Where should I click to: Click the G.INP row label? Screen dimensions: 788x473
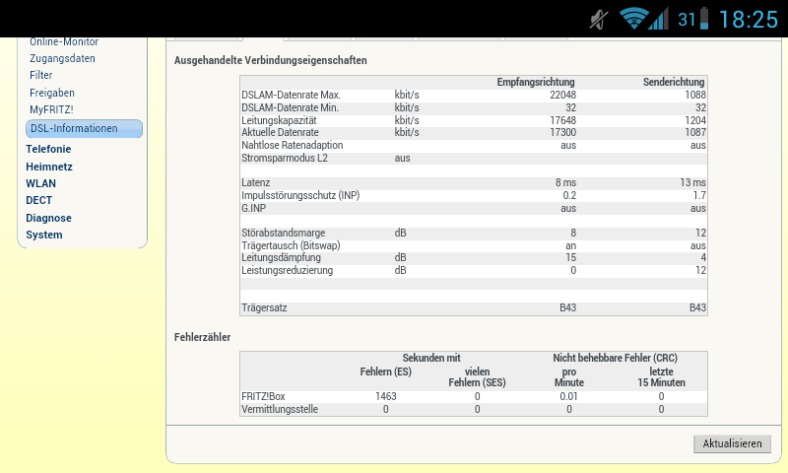tap(254, 208)
